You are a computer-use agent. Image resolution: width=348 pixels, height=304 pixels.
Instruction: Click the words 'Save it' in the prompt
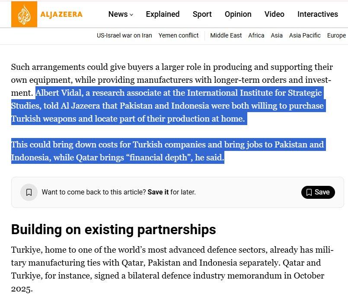[158, 192]
